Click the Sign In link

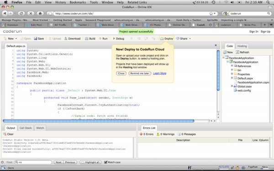coord(254,31)
